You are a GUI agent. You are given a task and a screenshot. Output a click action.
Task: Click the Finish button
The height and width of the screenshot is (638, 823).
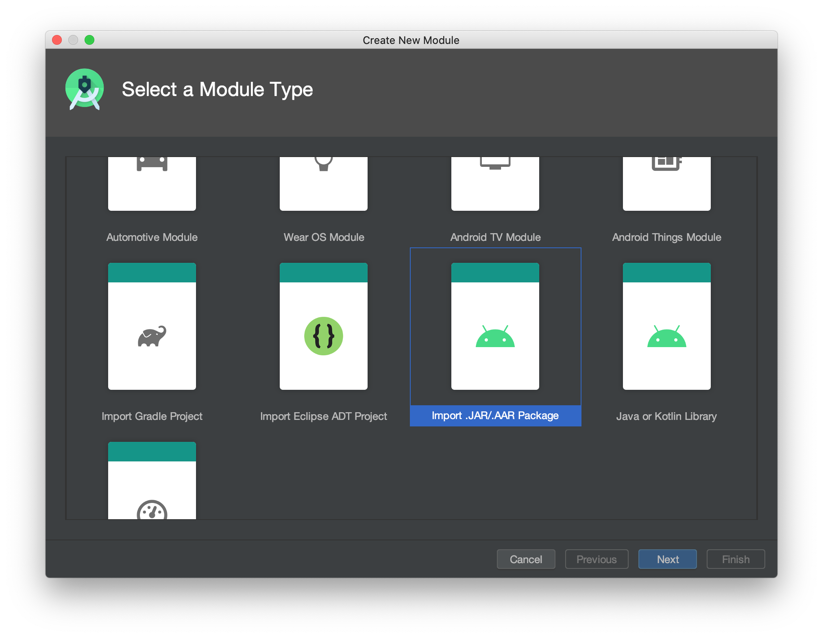[x=736, y=559]
